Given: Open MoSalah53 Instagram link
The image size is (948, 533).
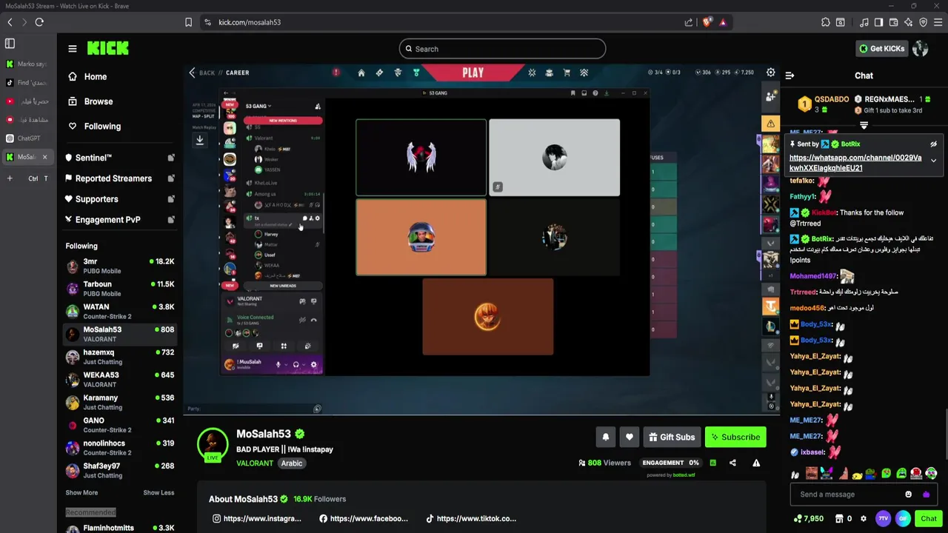Looking at the screenshot, I should tap(257, 519).
